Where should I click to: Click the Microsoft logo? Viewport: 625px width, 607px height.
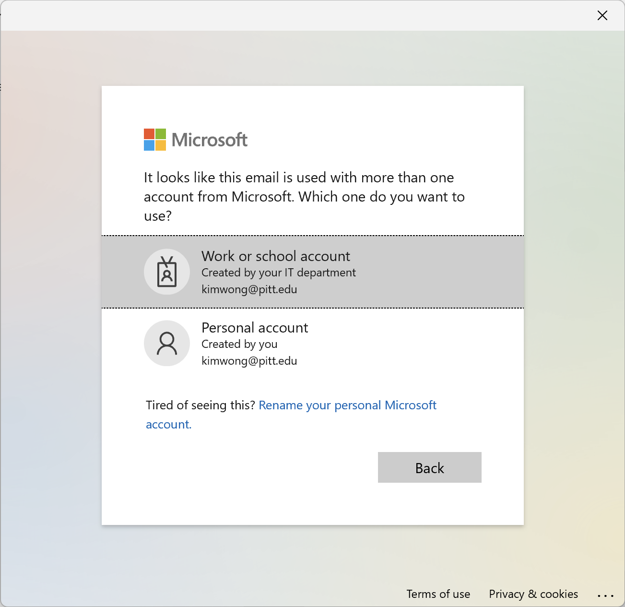coord(196,140)
